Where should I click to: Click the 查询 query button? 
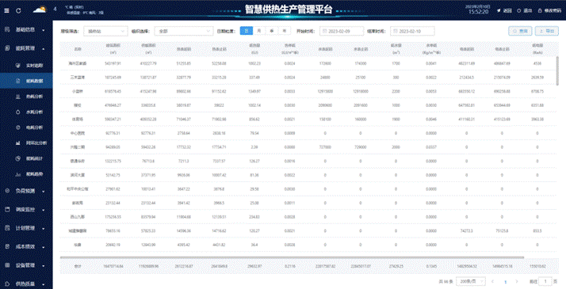(x=520, y=31)
